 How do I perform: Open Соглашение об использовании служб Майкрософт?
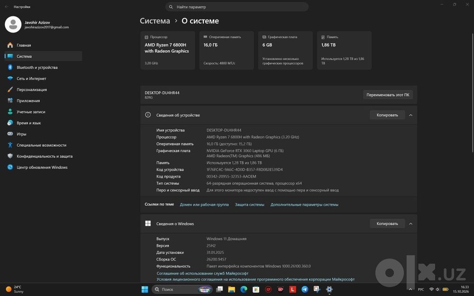pos(202,273)
